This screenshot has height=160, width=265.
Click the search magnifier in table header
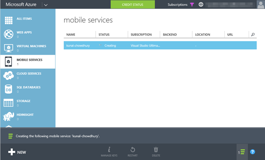pyautogui.click(x=253, y=34)
